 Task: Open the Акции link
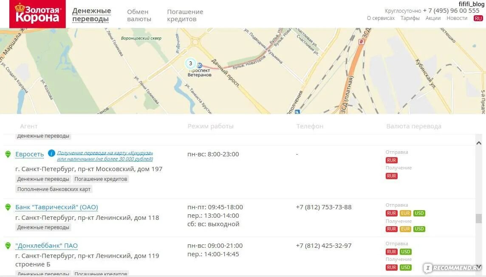[x=433, y=18]
